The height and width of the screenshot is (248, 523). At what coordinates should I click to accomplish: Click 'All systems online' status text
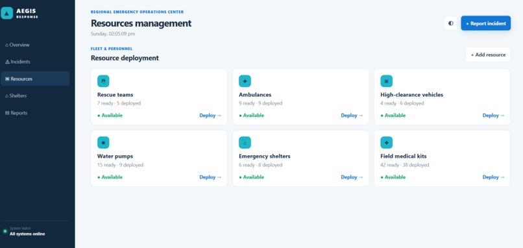[x=27, y=234]
